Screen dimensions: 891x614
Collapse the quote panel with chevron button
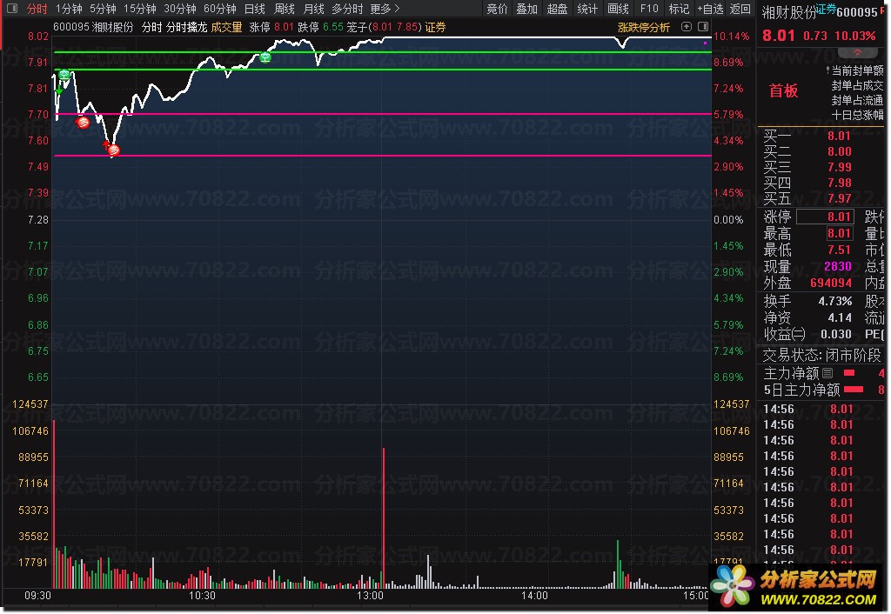click(857, 52)
